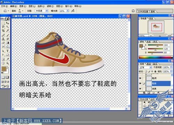Open the 文件 menu
Image resolution: width=174 pixels, height=125 pixels.
(4, 6)
